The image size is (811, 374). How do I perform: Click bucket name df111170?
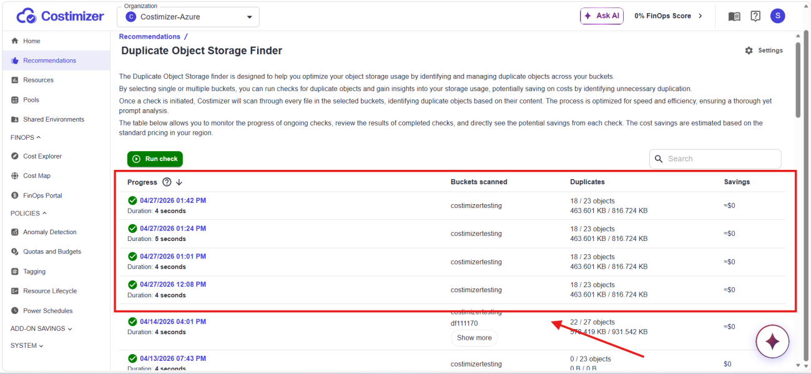[x=464, y=323]
